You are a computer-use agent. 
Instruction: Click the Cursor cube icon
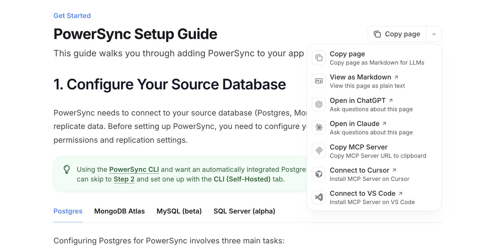pos(319,174)
